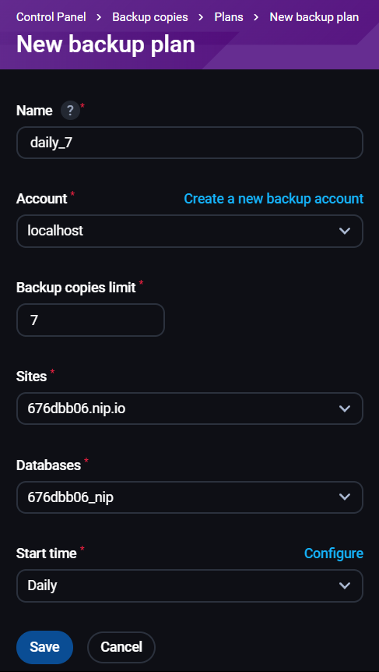Select New backup plan breadcrumb item
This screenshot has height=672, width=379.
tap(314, 17)
